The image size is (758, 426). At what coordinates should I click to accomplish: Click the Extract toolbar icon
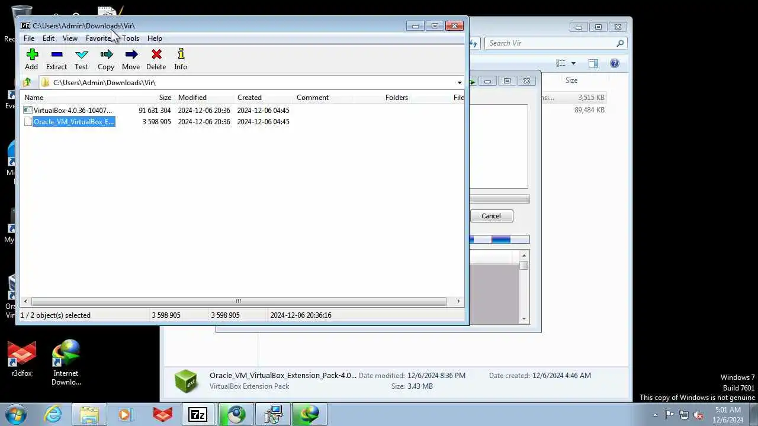point(57,59)
